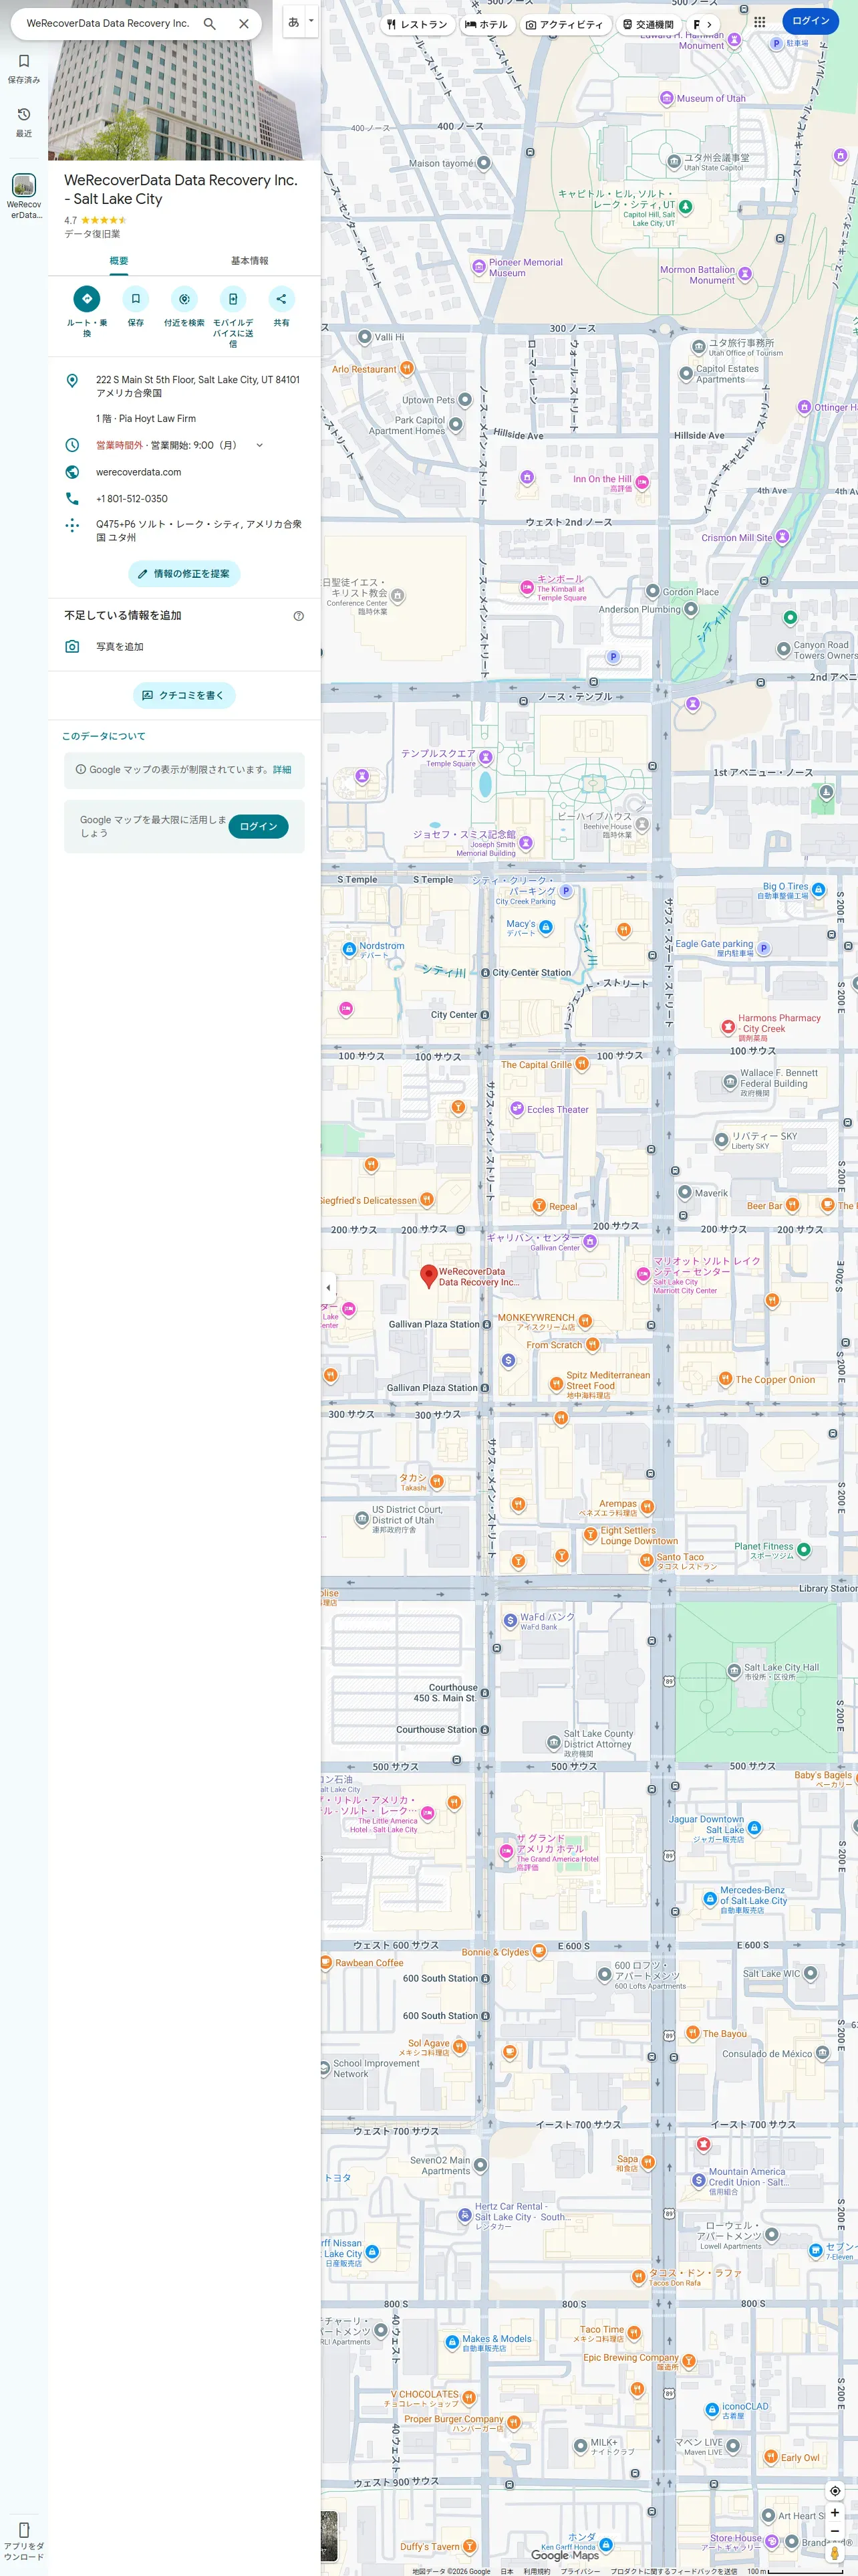The image size is (858, 2576).
Task: Click the Nordstrom store marker
Action: (x=349, y=949)
